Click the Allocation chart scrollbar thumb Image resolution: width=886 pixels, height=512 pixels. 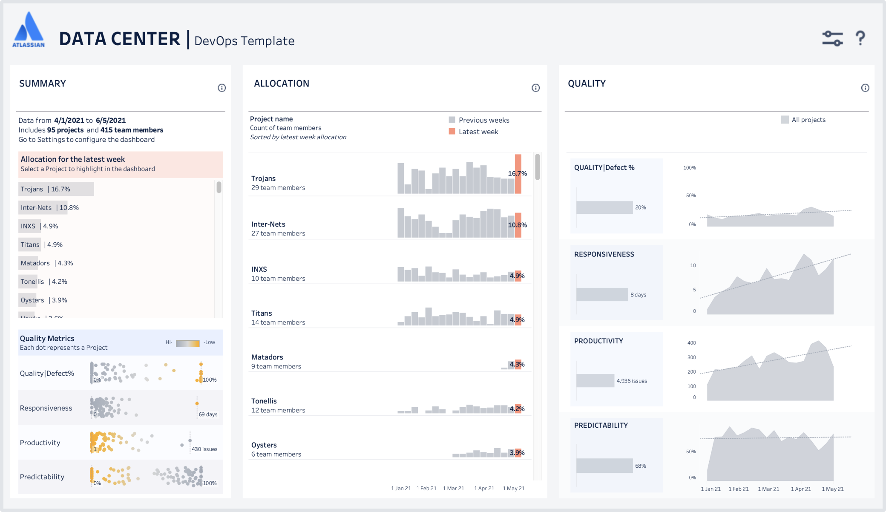point(537,167)
